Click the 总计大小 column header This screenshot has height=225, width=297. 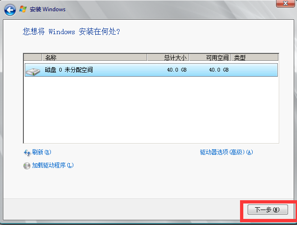[x=168, y=58]
